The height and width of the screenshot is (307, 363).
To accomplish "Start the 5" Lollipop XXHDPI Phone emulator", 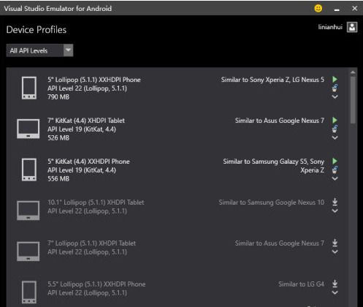I will click(x=335, y=80).
